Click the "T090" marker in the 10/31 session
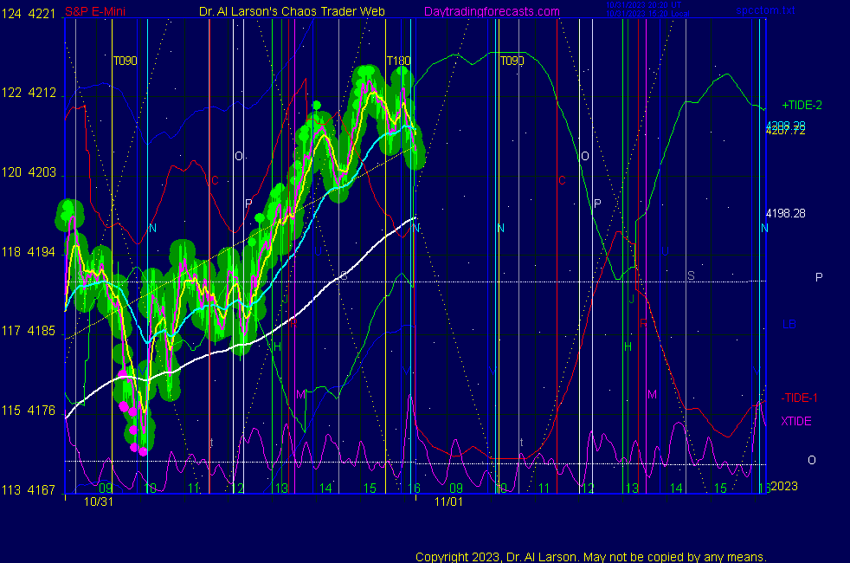 [x=125, y=61]
